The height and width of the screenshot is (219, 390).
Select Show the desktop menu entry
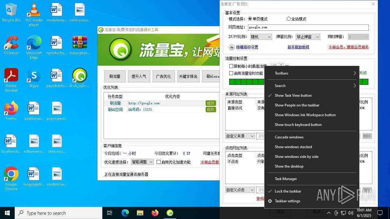tap(312, 166)
